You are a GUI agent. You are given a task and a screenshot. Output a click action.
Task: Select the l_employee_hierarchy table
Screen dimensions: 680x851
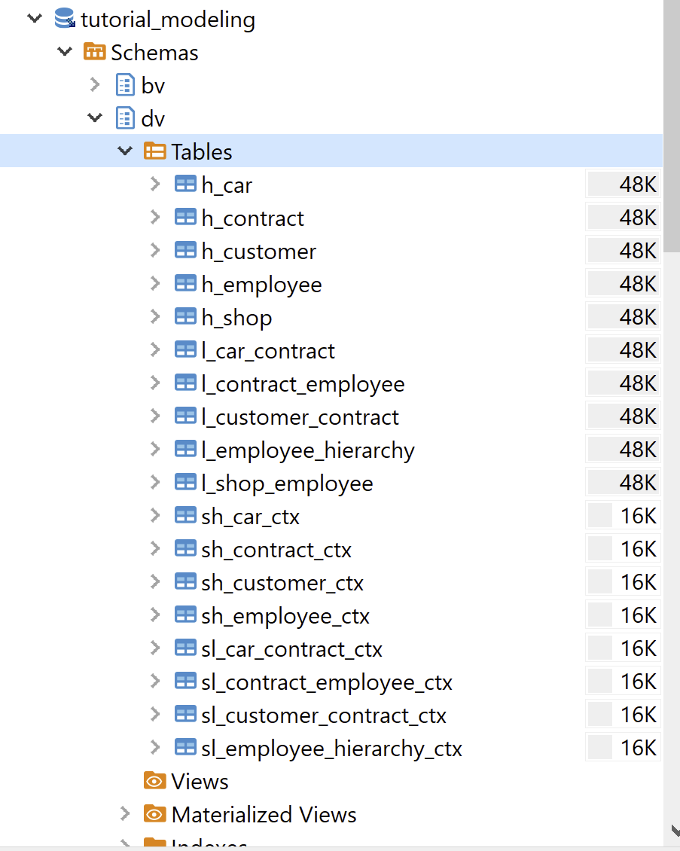(307, 450)
